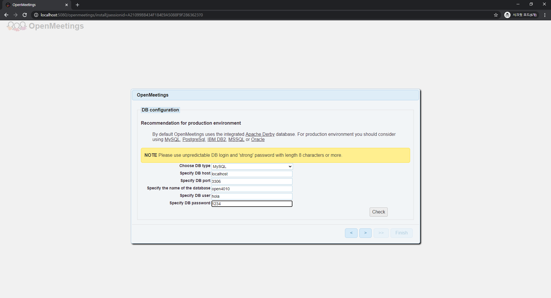Open the PostgreSql link

click(x=194, y=140)
